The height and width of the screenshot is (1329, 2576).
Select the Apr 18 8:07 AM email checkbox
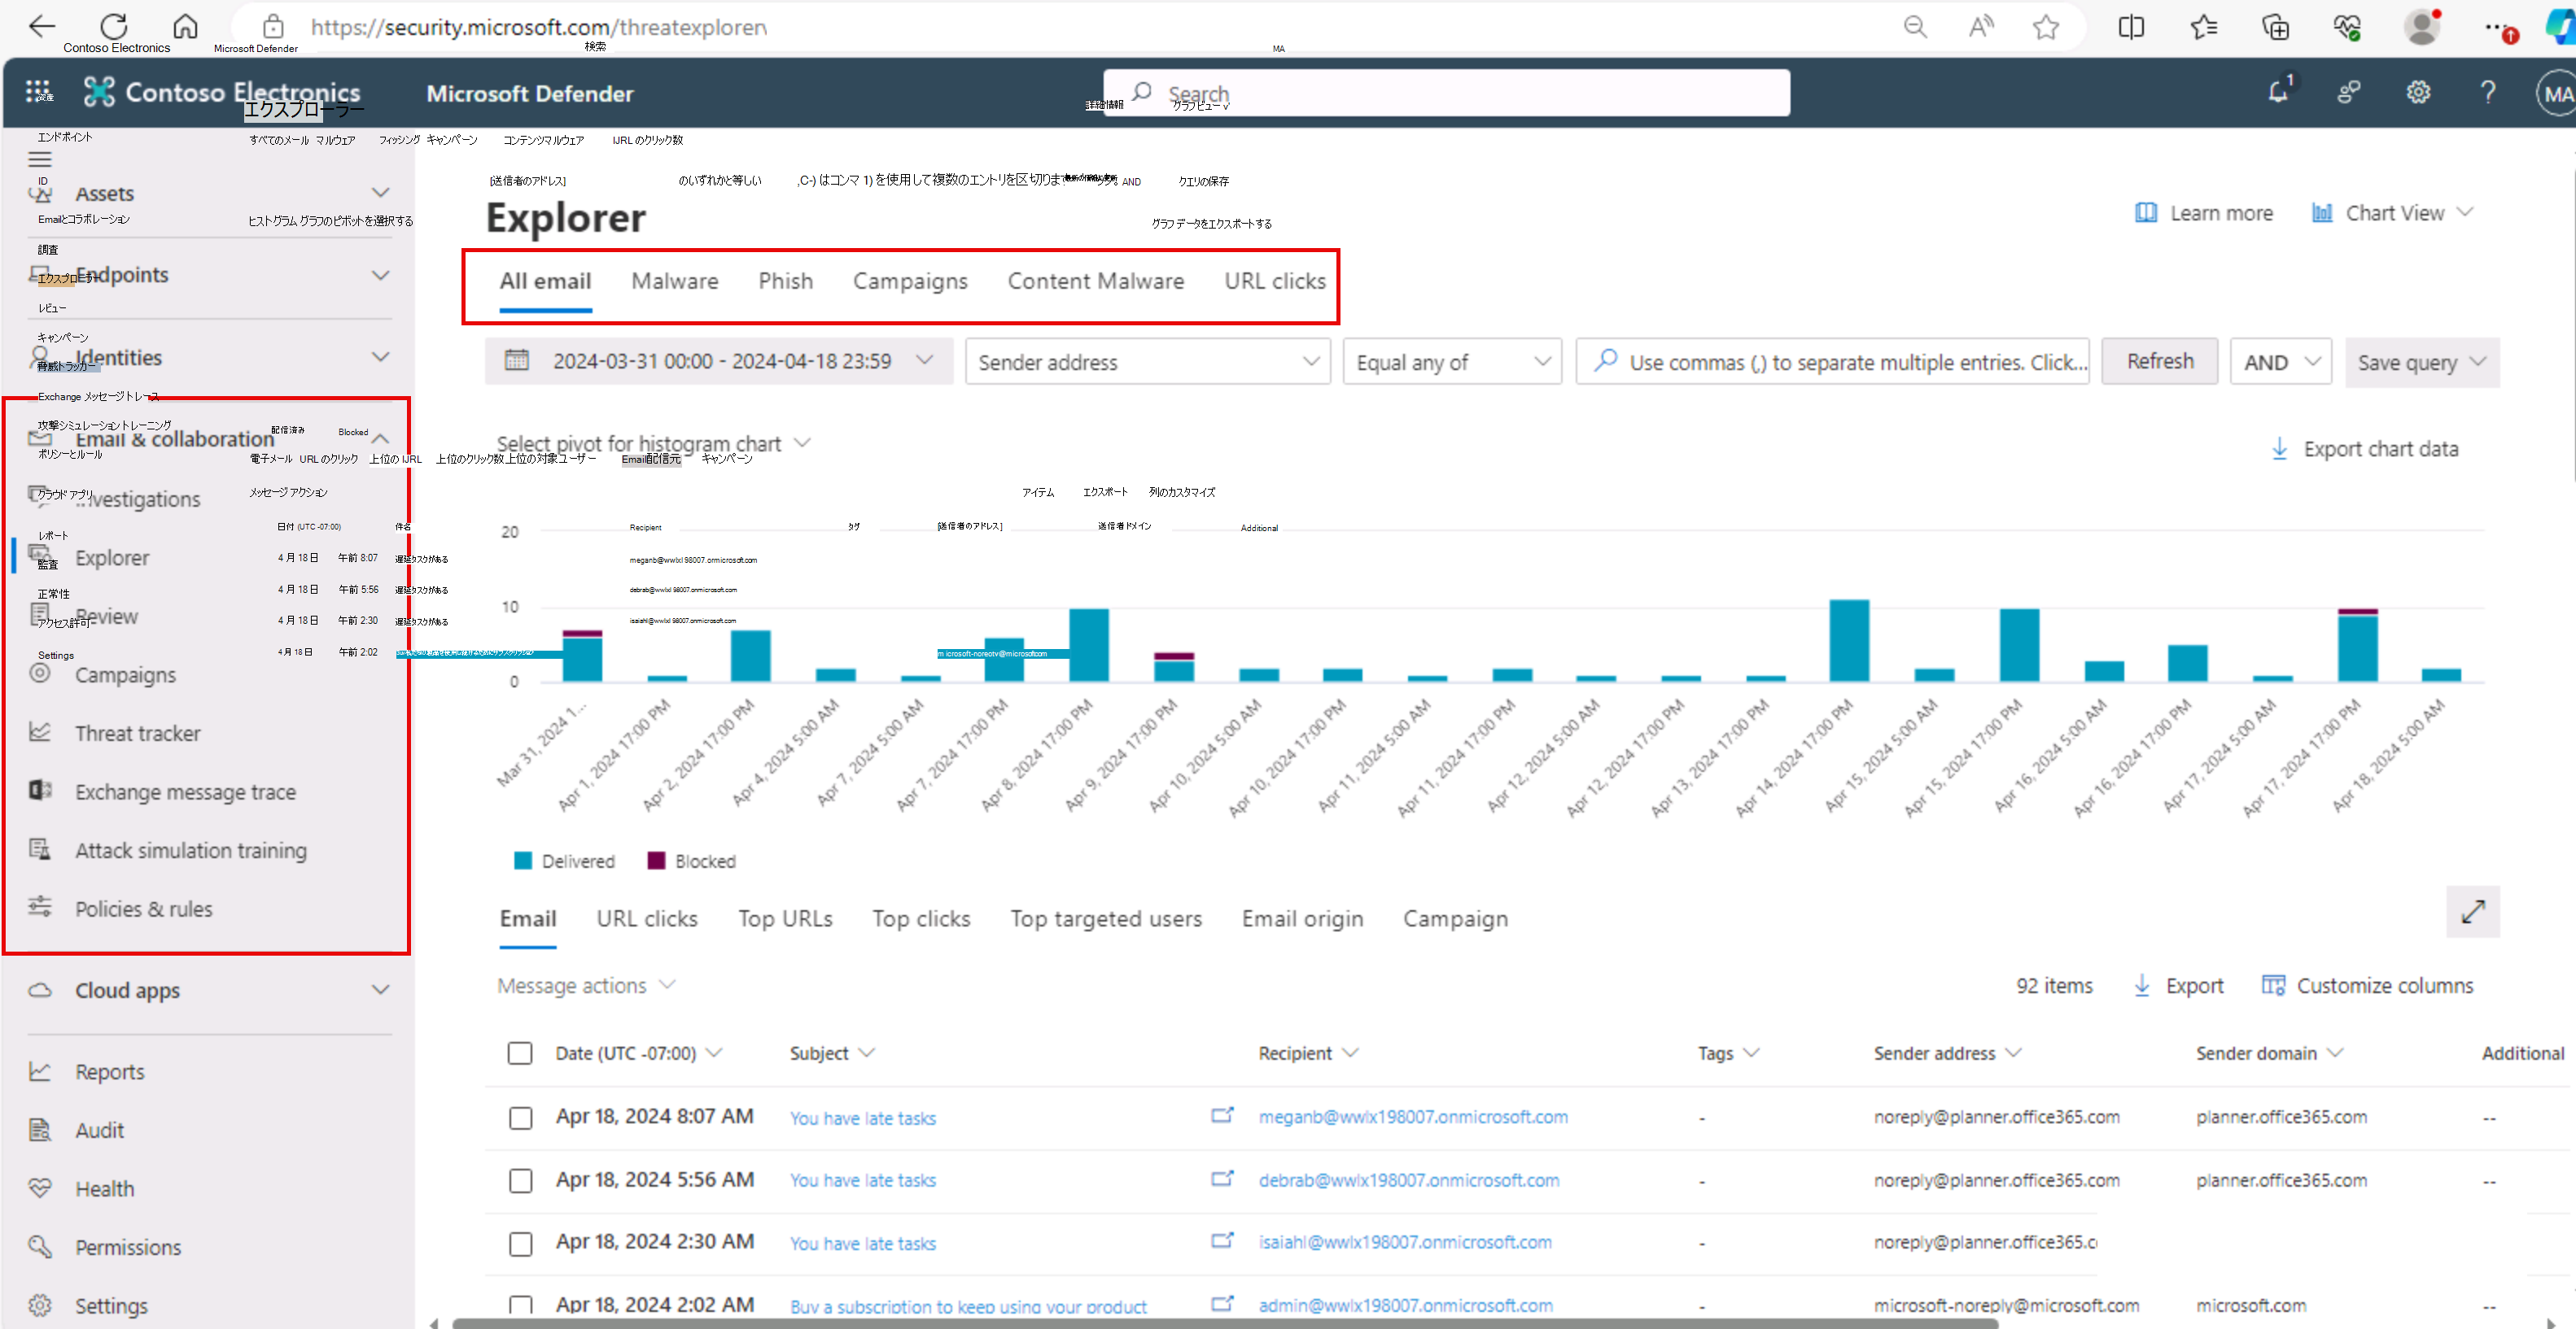tap(520, 1118)
